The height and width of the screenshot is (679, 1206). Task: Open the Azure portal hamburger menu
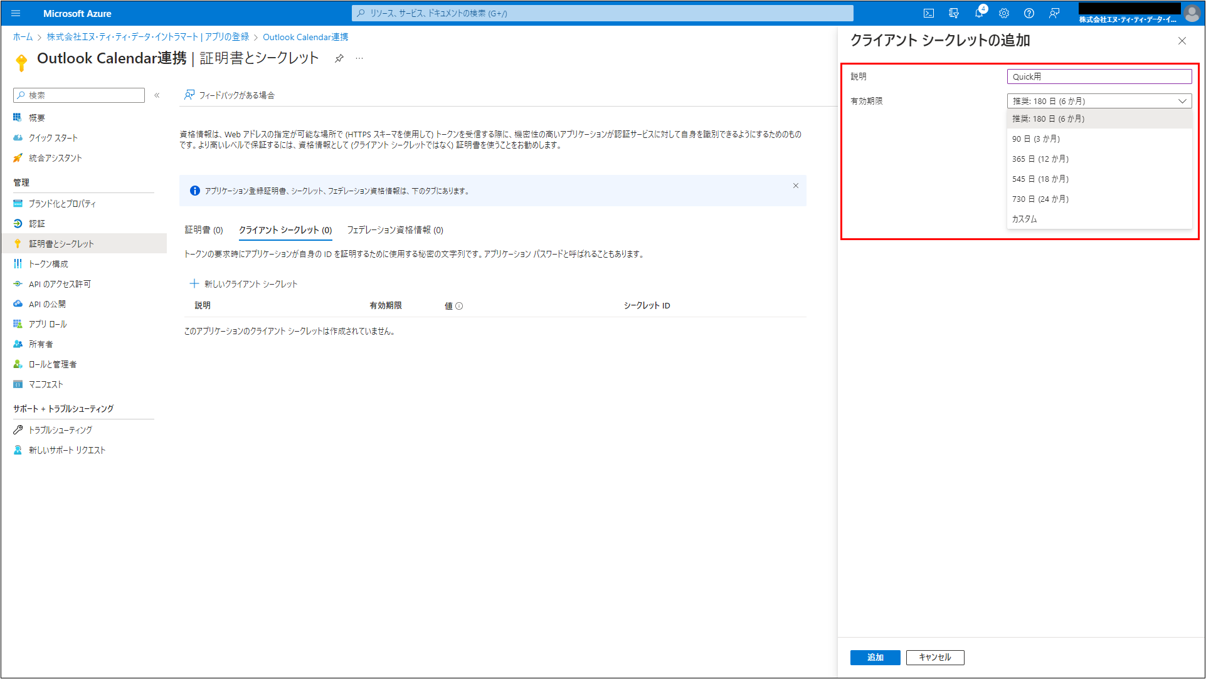click(16, 13)
